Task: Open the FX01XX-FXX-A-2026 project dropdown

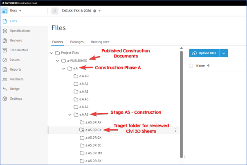Action: (99, 11)
